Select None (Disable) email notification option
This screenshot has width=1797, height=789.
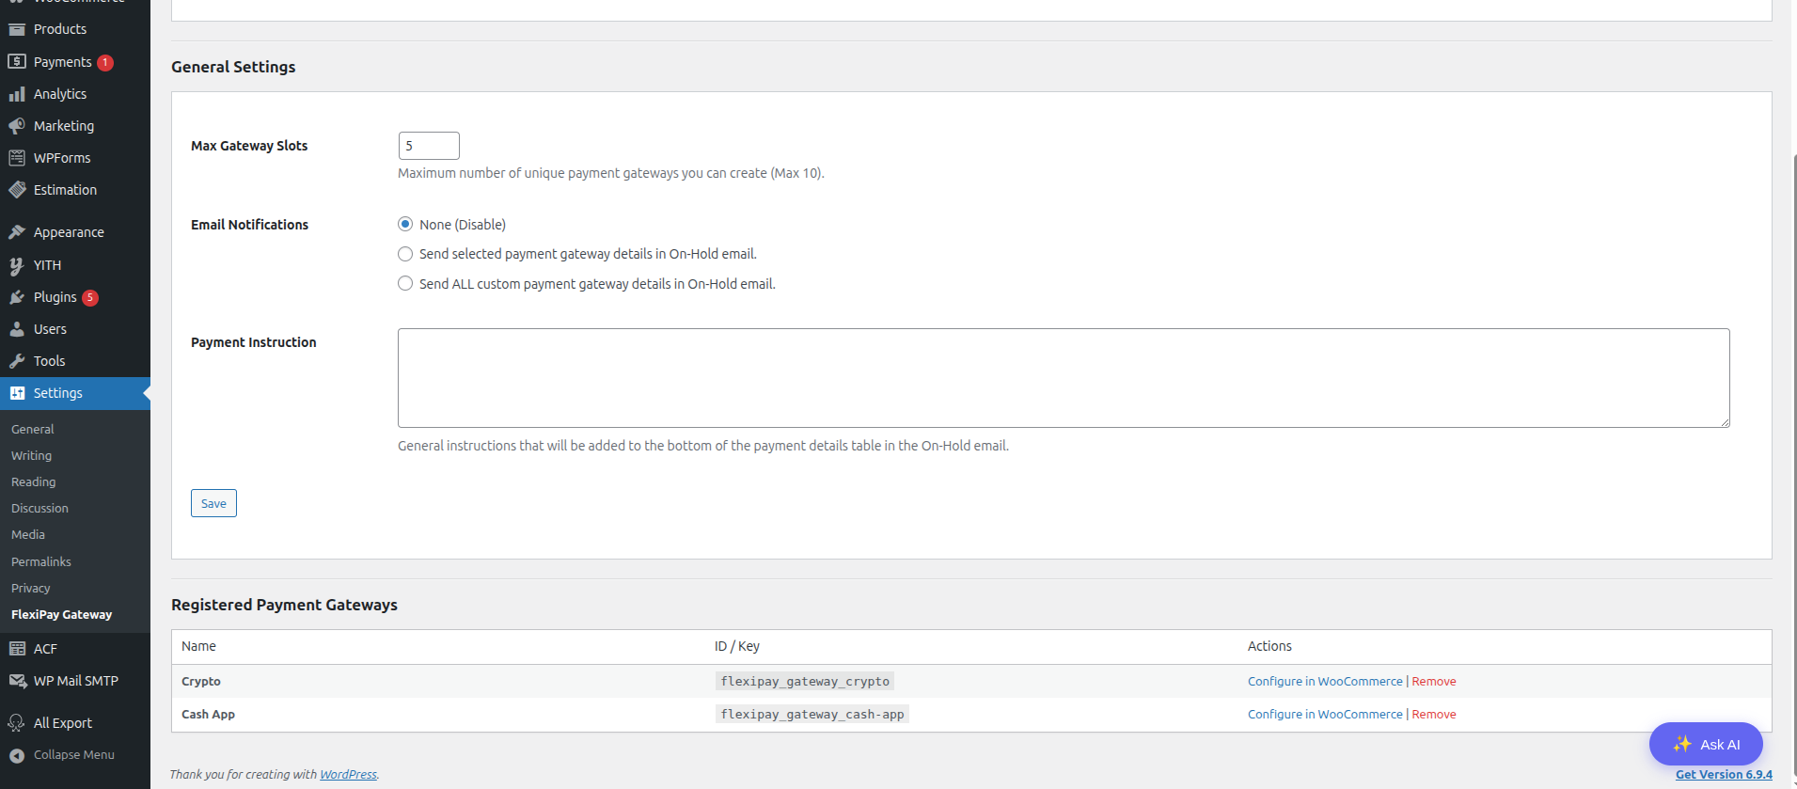pyautogui.click(x=405, y=224)
